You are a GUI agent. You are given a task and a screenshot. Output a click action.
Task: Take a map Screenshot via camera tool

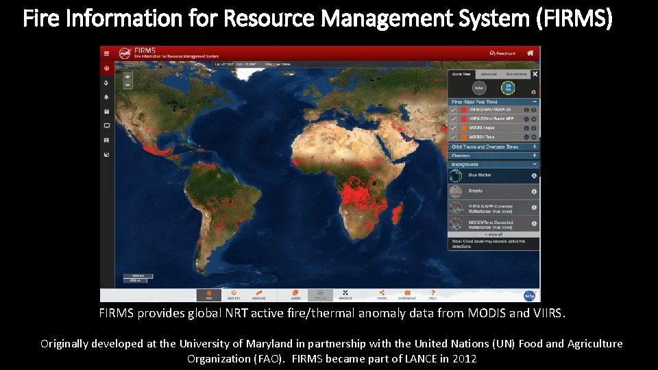click(x=407, y=295)
